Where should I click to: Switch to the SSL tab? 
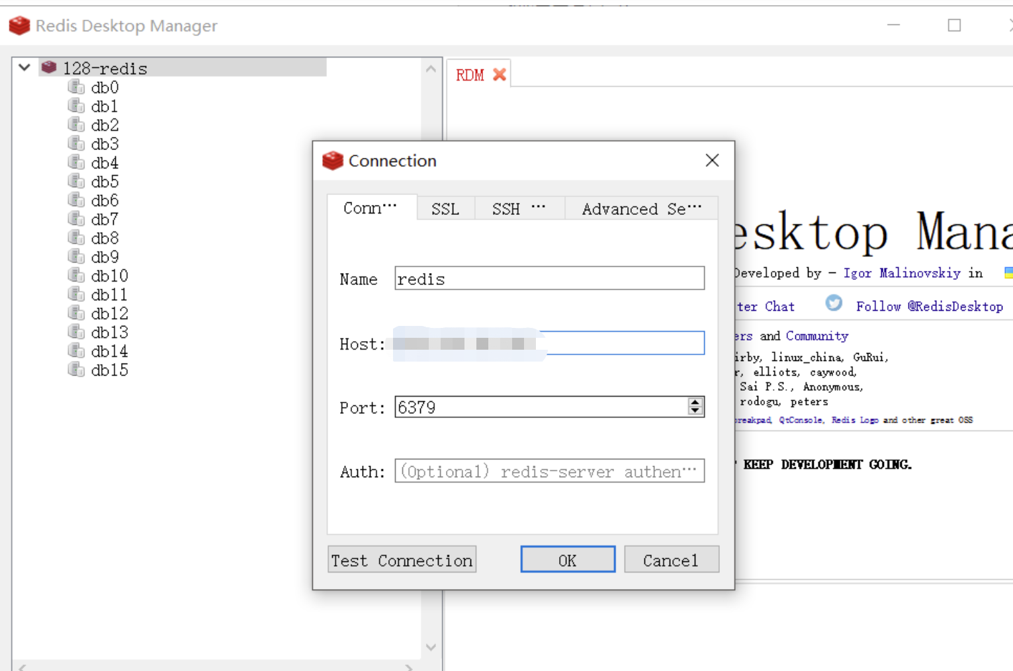tap(445, 209)
